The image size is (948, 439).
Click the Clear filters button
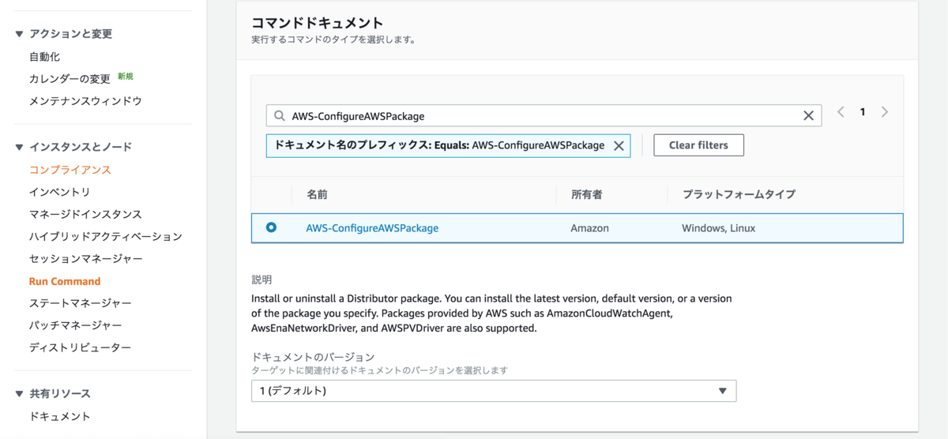[x=698, y=145]
